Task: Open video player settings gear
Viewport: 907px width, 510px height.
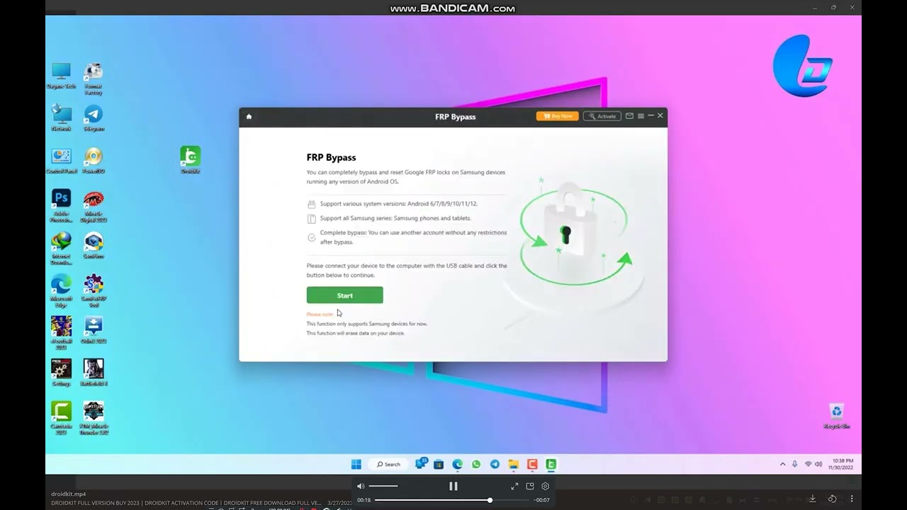Action: 546,486
